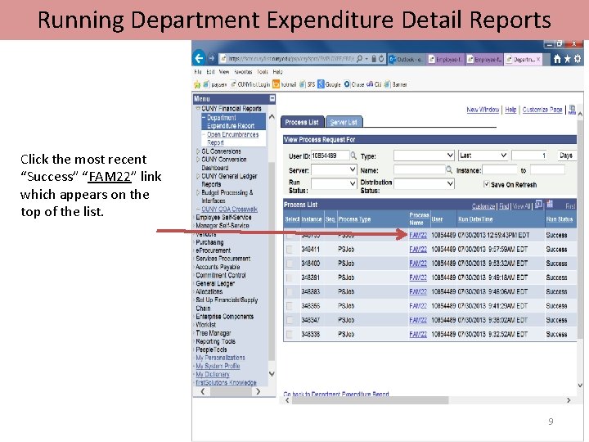Minimize the Menu pane with its collapse icon
589x442 pixels.
tap(272, 99)
